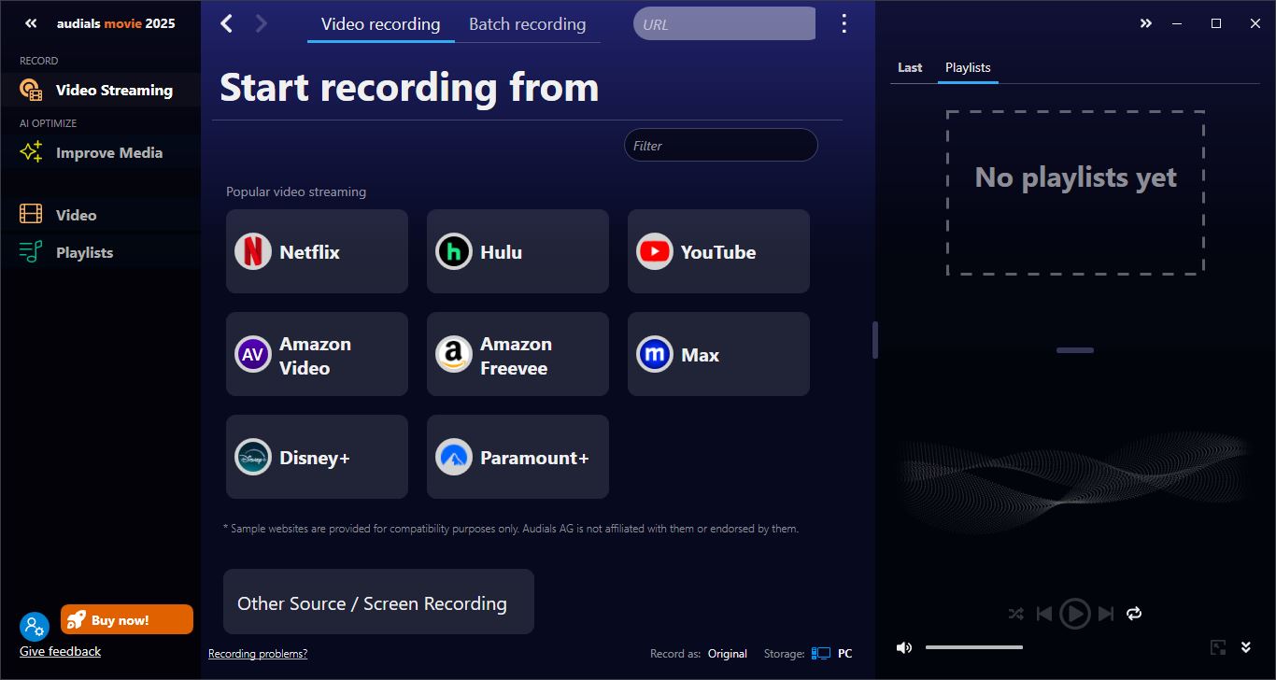The height and width of the screenshot is (680, 1276).
Task: Click the user account icon
Action: point(34,626)
